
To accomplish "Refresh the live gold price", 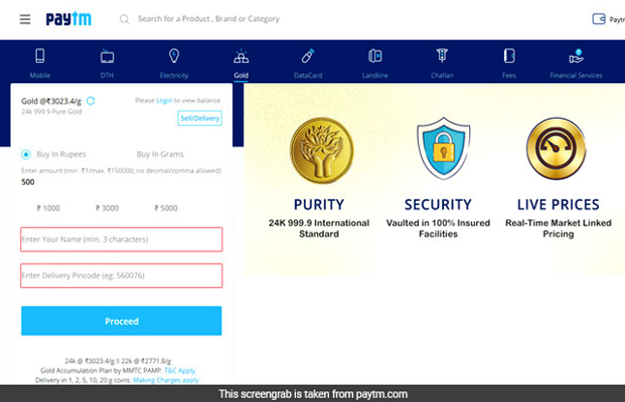I will [91, 100].
